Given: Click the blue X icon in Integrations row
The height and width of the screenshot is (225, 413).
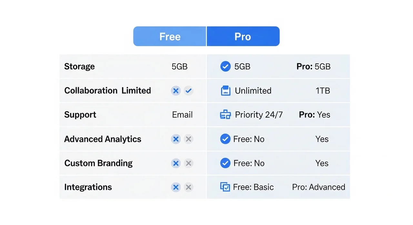Looking at the screenshot, I should (176, 187).
